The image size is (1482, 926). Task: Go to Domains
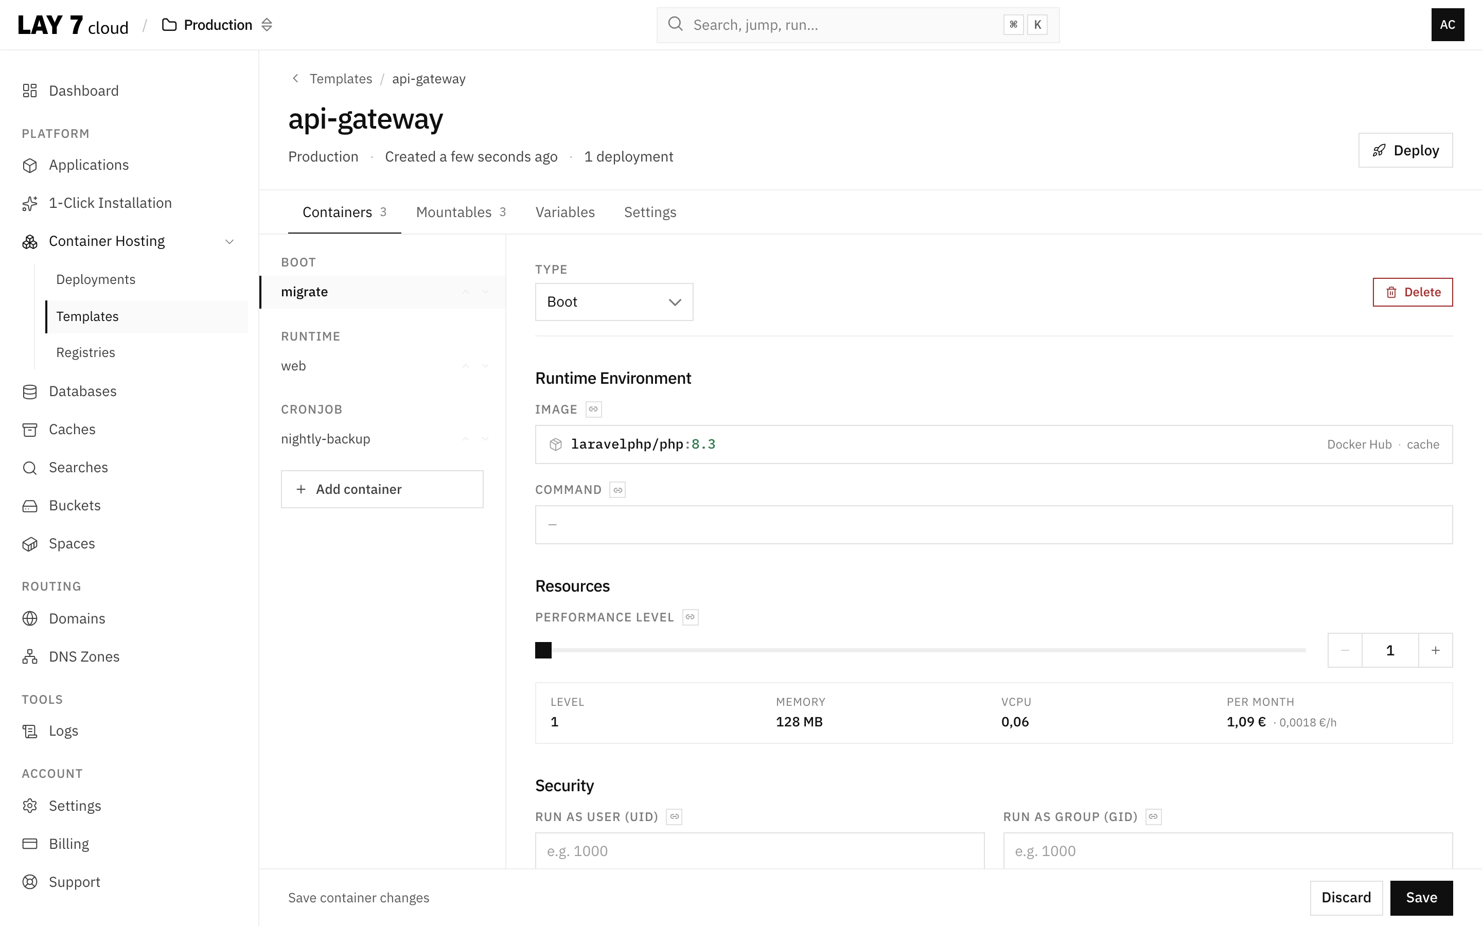pos(64,618)
